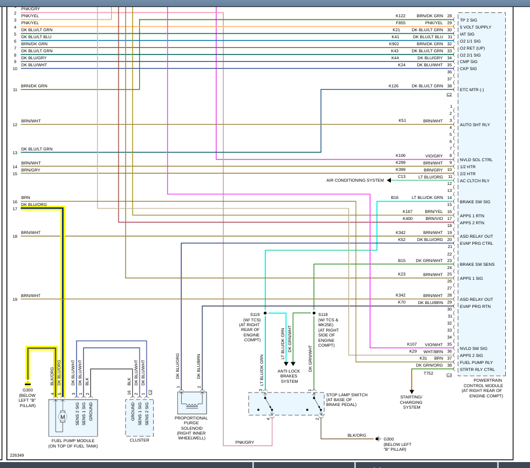Click circuit code K400
This screenshot has height=468, width=530.
point(408,218)
